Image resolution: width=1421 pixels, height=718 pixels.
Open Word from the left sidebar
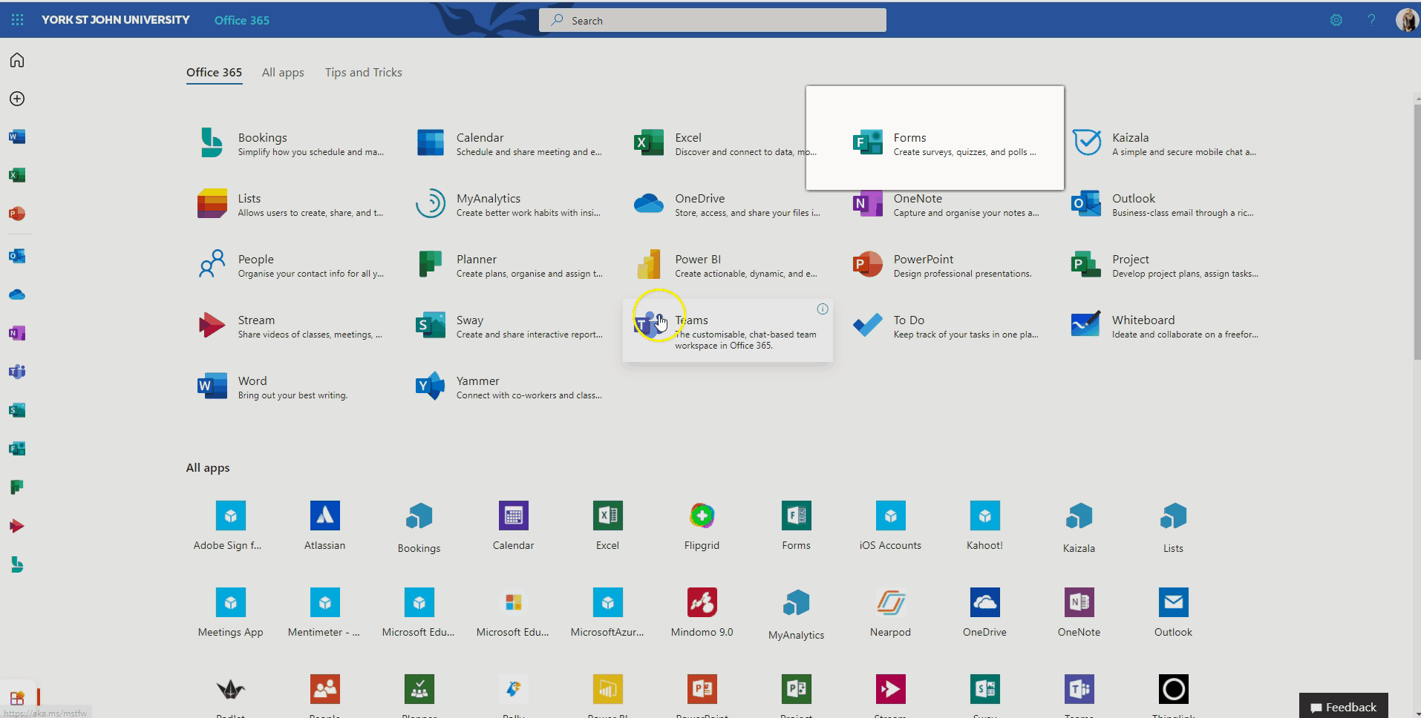17,136
